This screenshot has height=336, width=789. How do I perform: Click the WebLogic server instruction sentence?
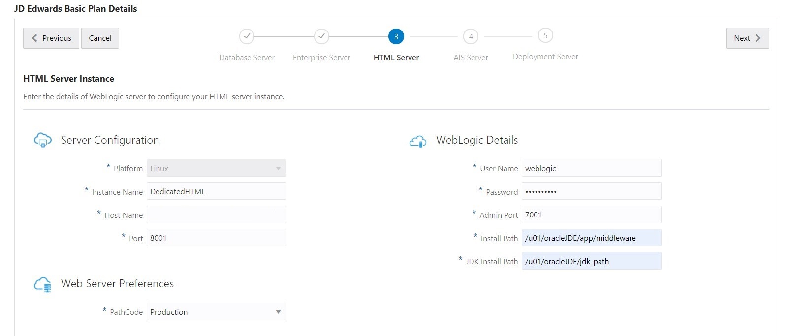point(154,96)
